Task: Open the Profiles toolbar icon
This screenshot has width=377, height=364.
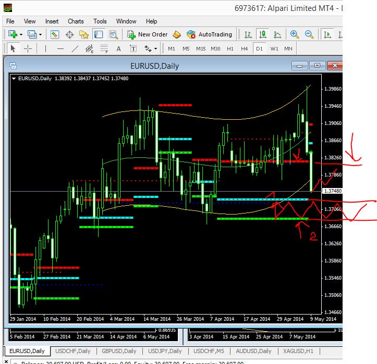Action: [x=32, y=34]
